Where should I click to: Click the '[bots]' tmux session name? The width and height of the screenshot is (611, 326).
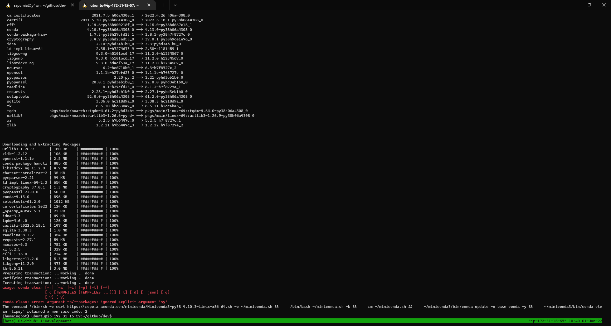coord(9,321)
